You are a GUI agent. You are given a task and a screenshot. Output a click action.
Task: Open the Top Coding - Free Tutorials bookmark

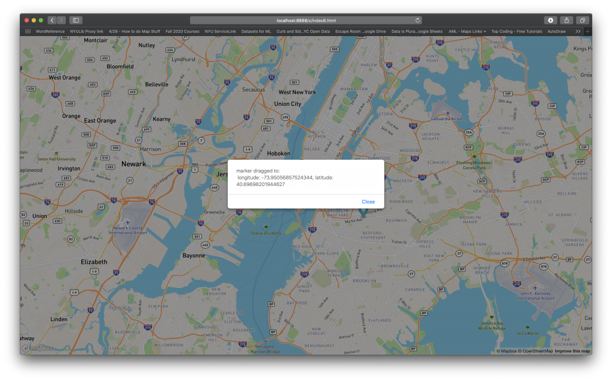(516, 31)
